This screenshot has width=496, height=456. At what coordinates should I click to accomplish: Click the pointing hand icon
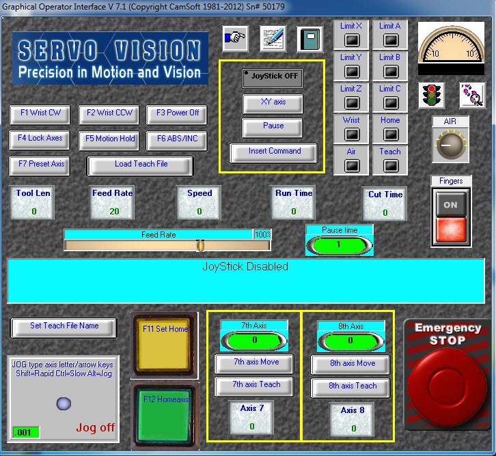(x=235, y=38)
